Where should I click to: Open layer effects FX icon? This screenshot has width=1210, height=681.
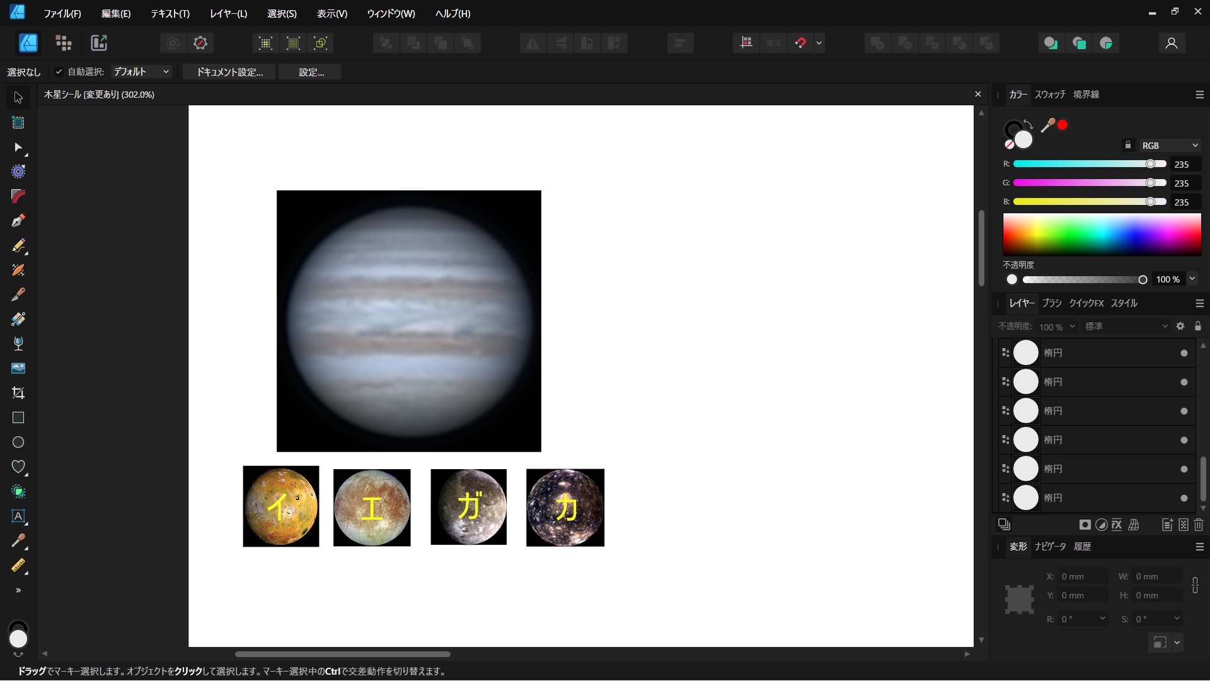[x=1117, y=525]
